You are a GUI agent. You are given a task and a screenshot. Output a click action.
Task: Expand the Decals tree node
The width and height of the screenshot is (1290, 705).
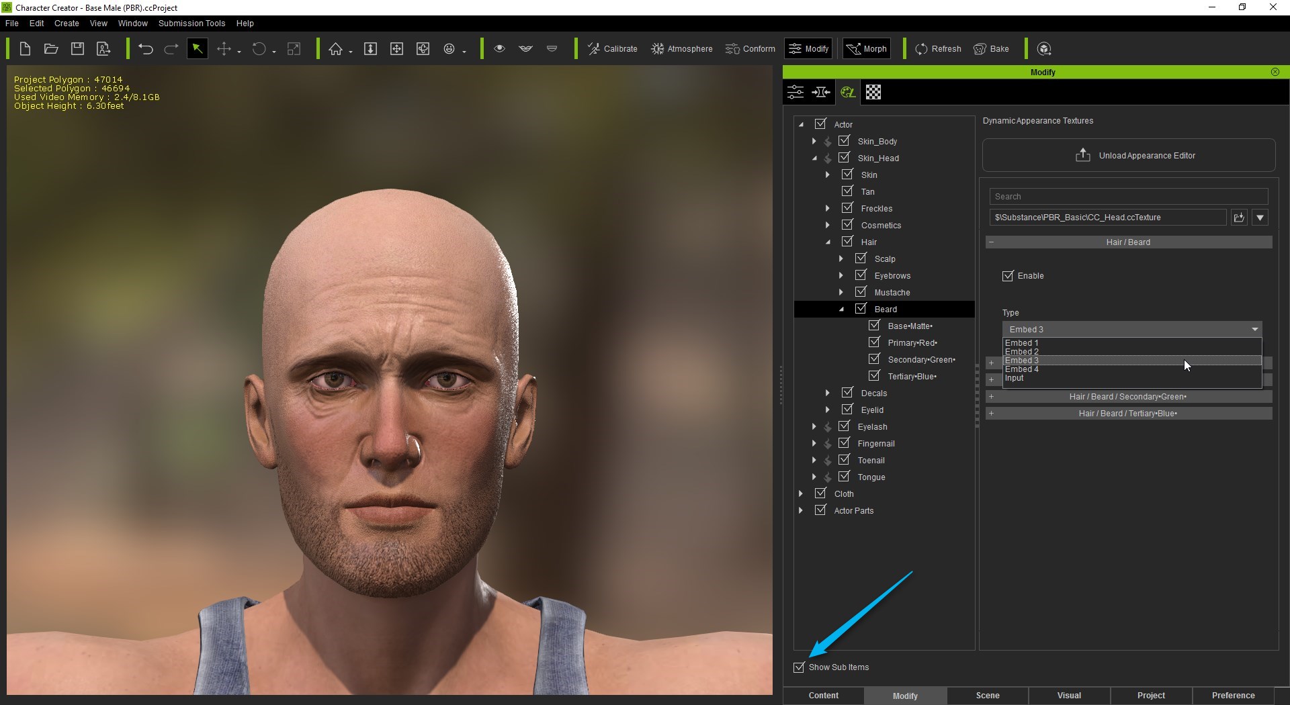(827, 393)
